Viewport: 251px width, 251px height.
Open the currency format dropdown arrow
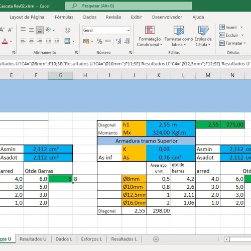(92, 41)
